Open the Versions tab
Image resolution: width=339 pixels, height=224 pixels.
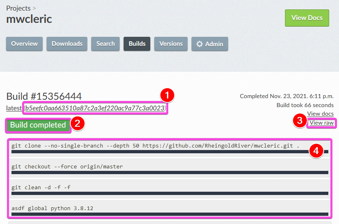(x=171, y=44)
